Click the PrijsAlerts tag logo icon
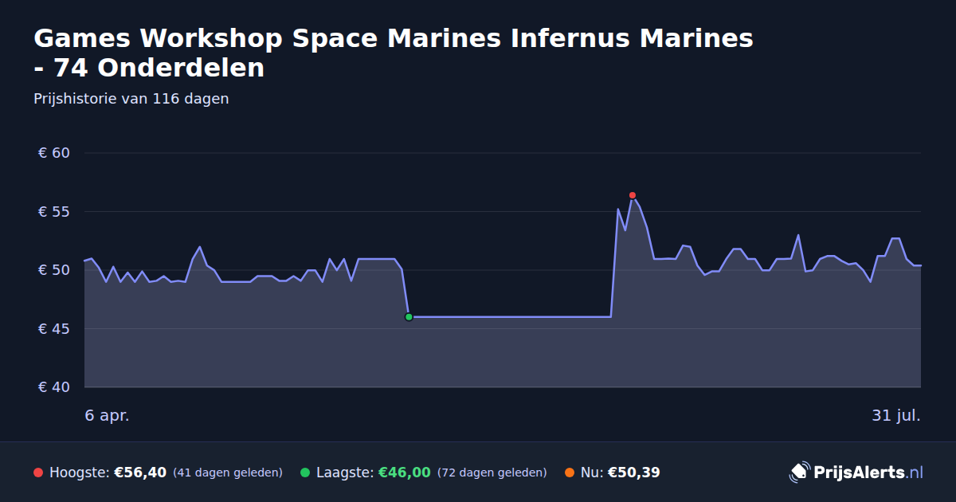956x502 pixels. point(799,473)
